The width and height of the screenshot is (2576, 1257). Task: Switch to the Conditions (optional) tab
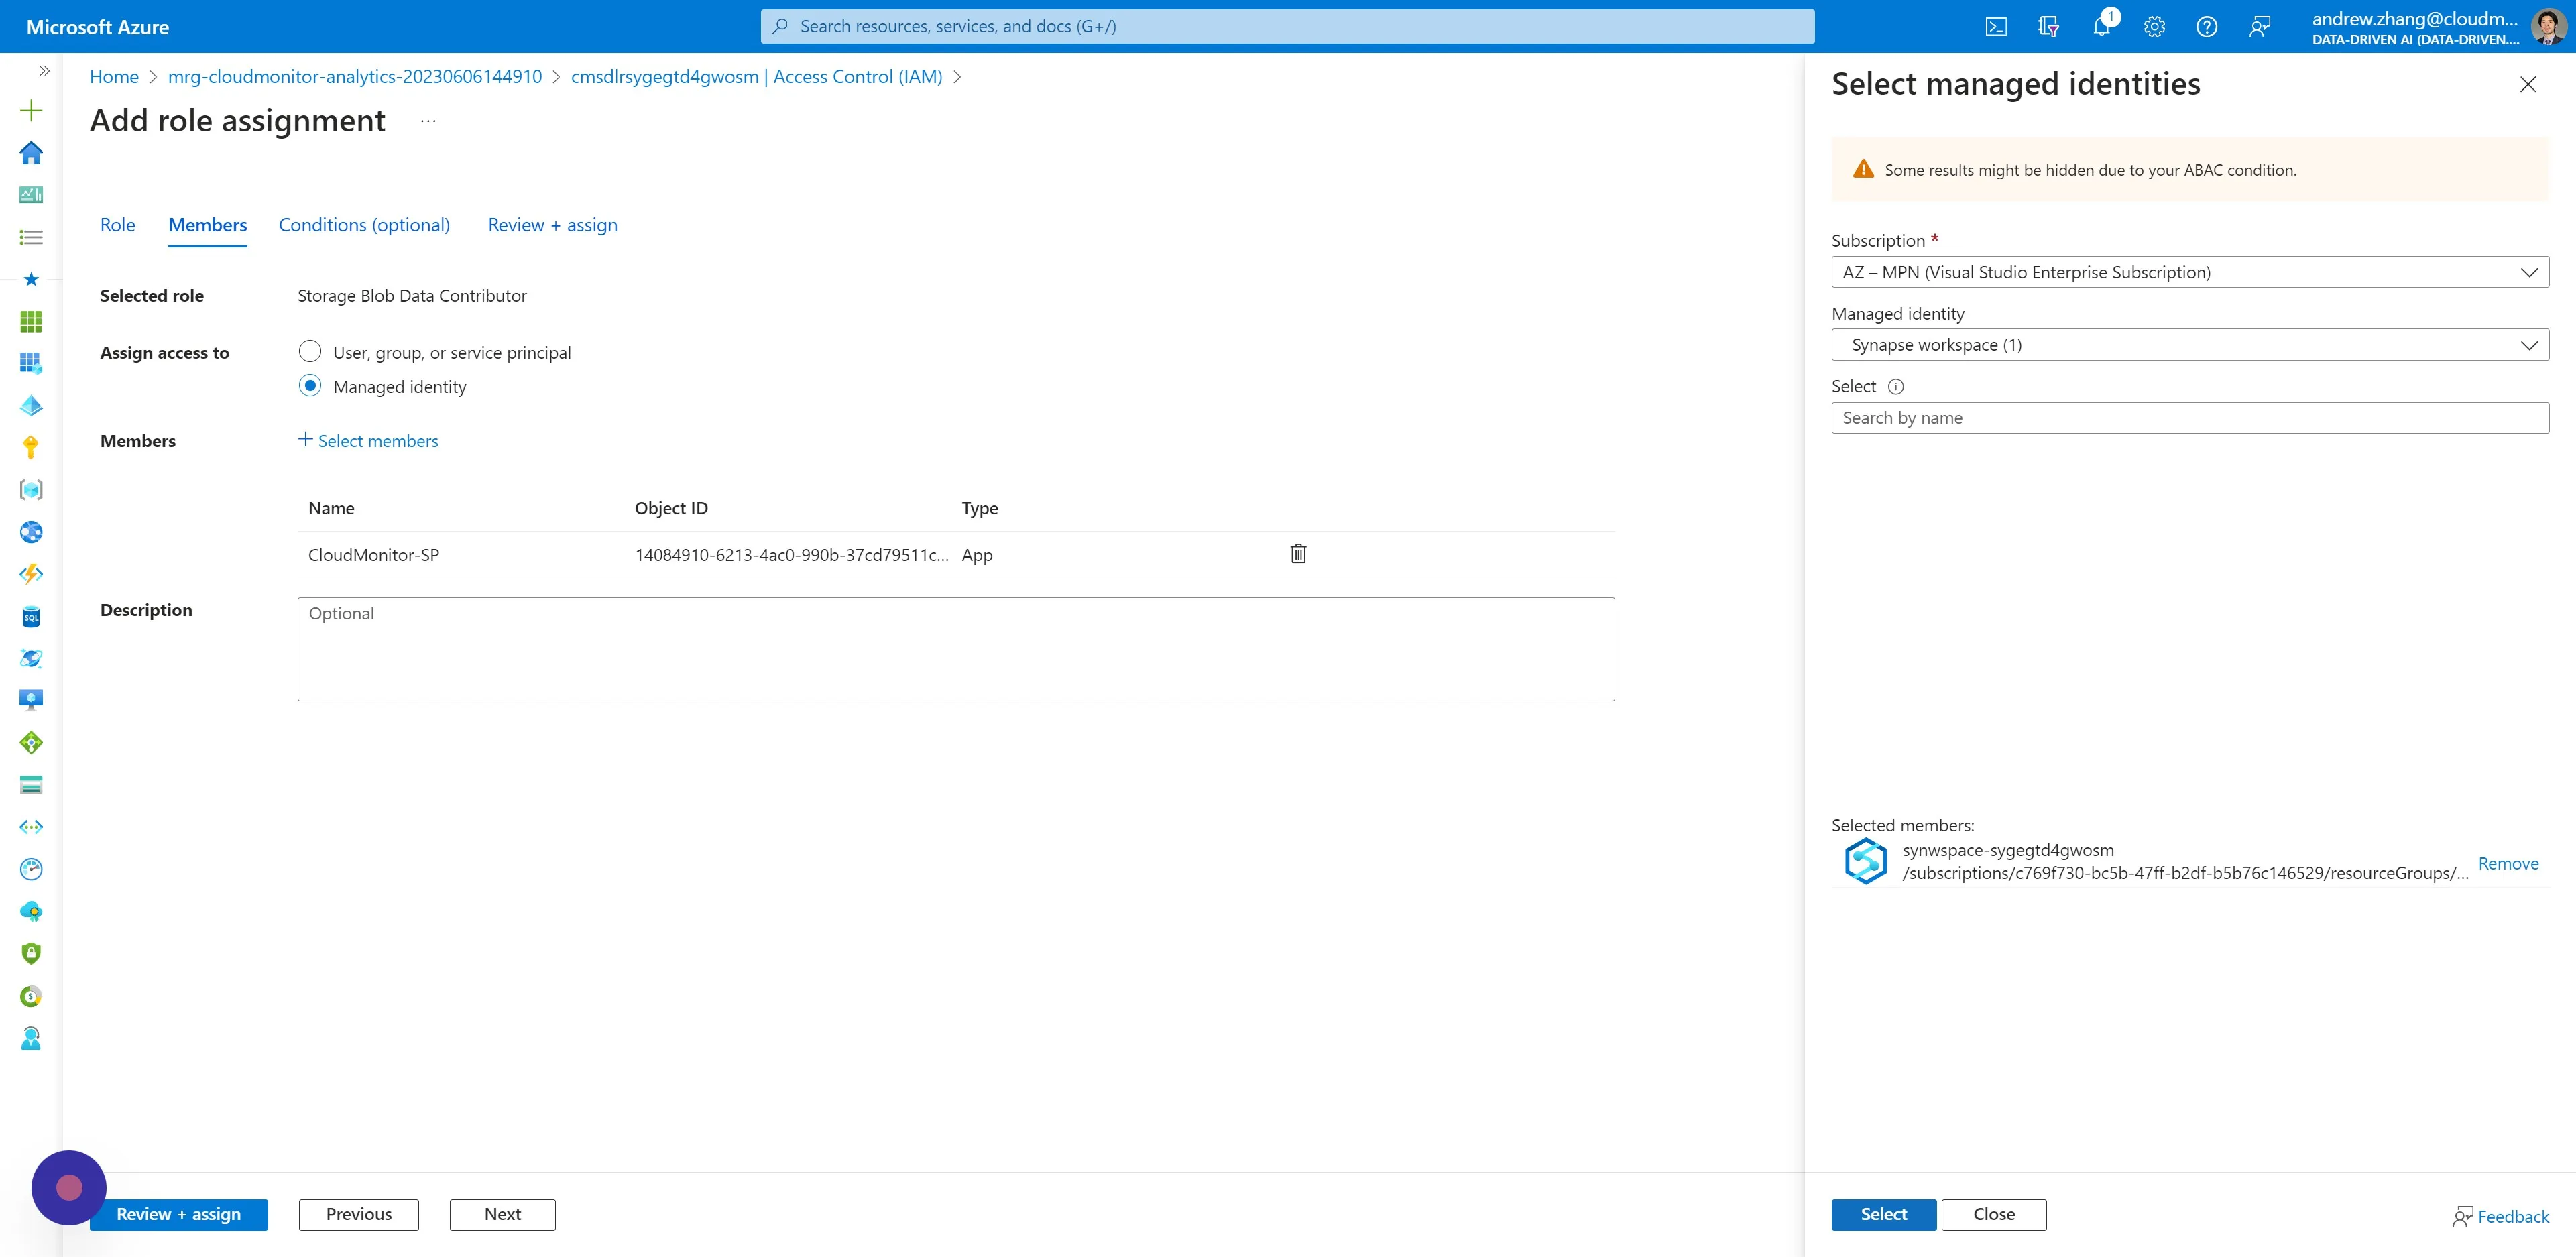[x=364, y=225]
